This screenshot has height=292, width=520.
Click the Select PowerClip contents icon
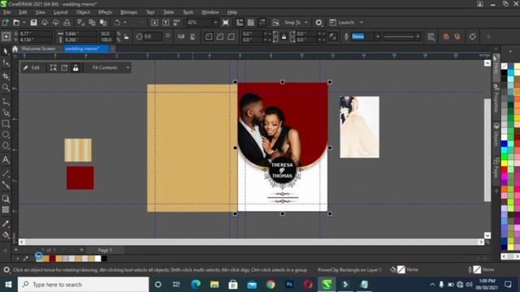(53, 68)
